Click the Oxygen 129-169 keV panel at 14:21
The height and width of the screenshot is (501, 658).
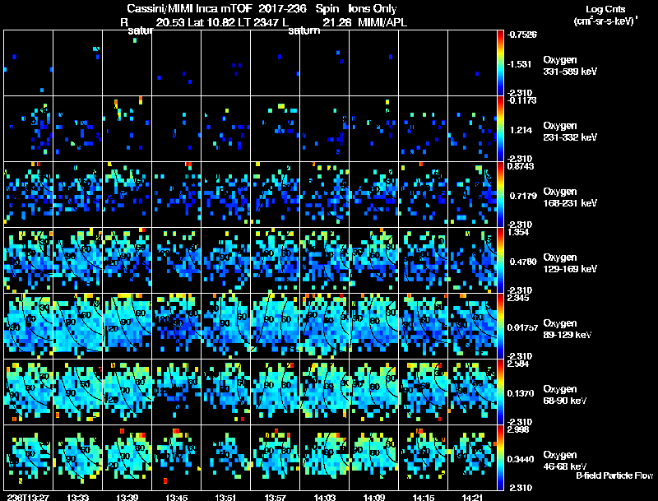click(472, 260)
